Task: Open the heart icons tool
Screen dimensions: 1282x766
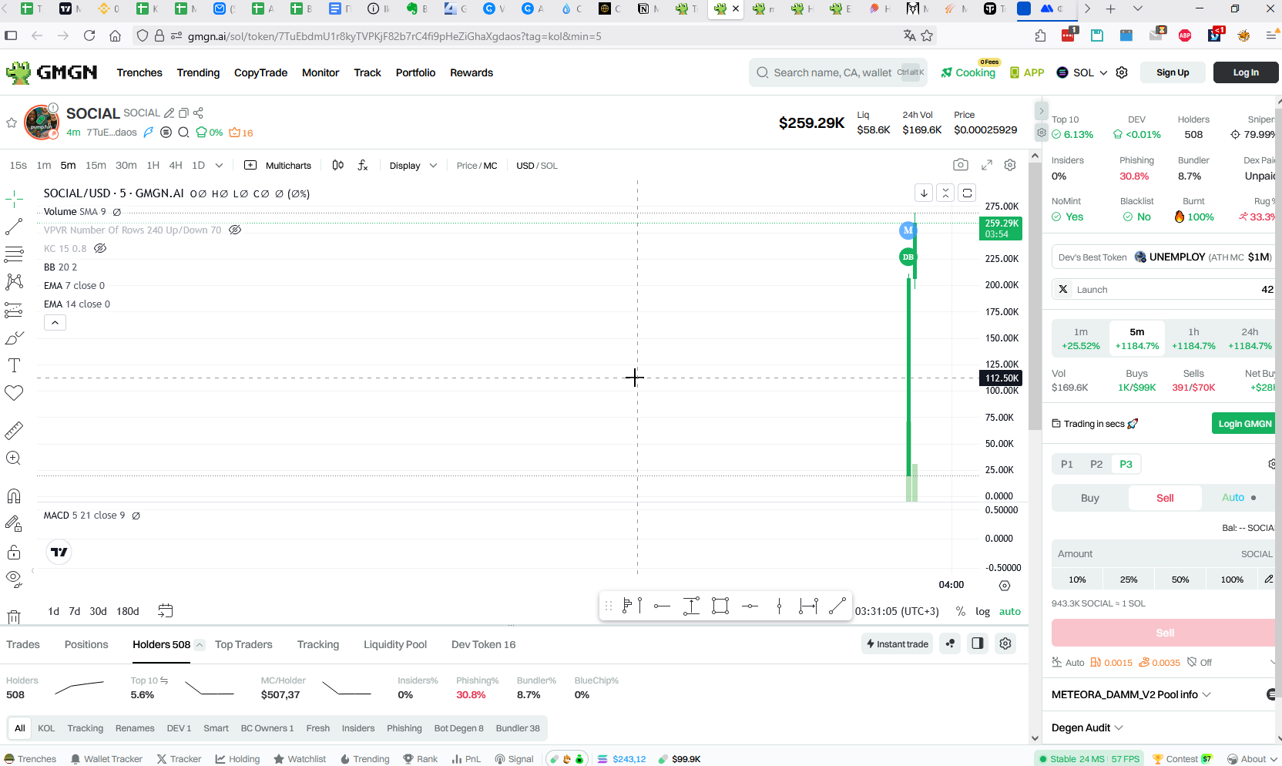Action: point(14,393)
